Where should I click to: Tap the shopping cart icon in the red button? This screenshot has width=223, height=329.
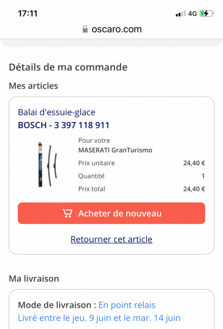tap(67, 213)
